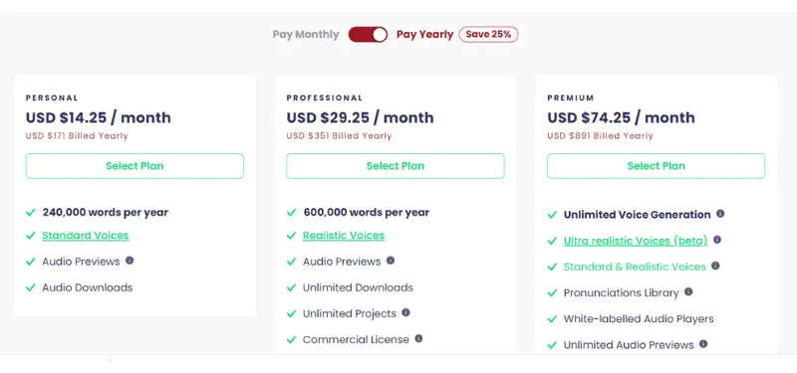Click info icon beside Standard & Realistic Voices
Screen dimensions: 797x373
pos(715,266)
